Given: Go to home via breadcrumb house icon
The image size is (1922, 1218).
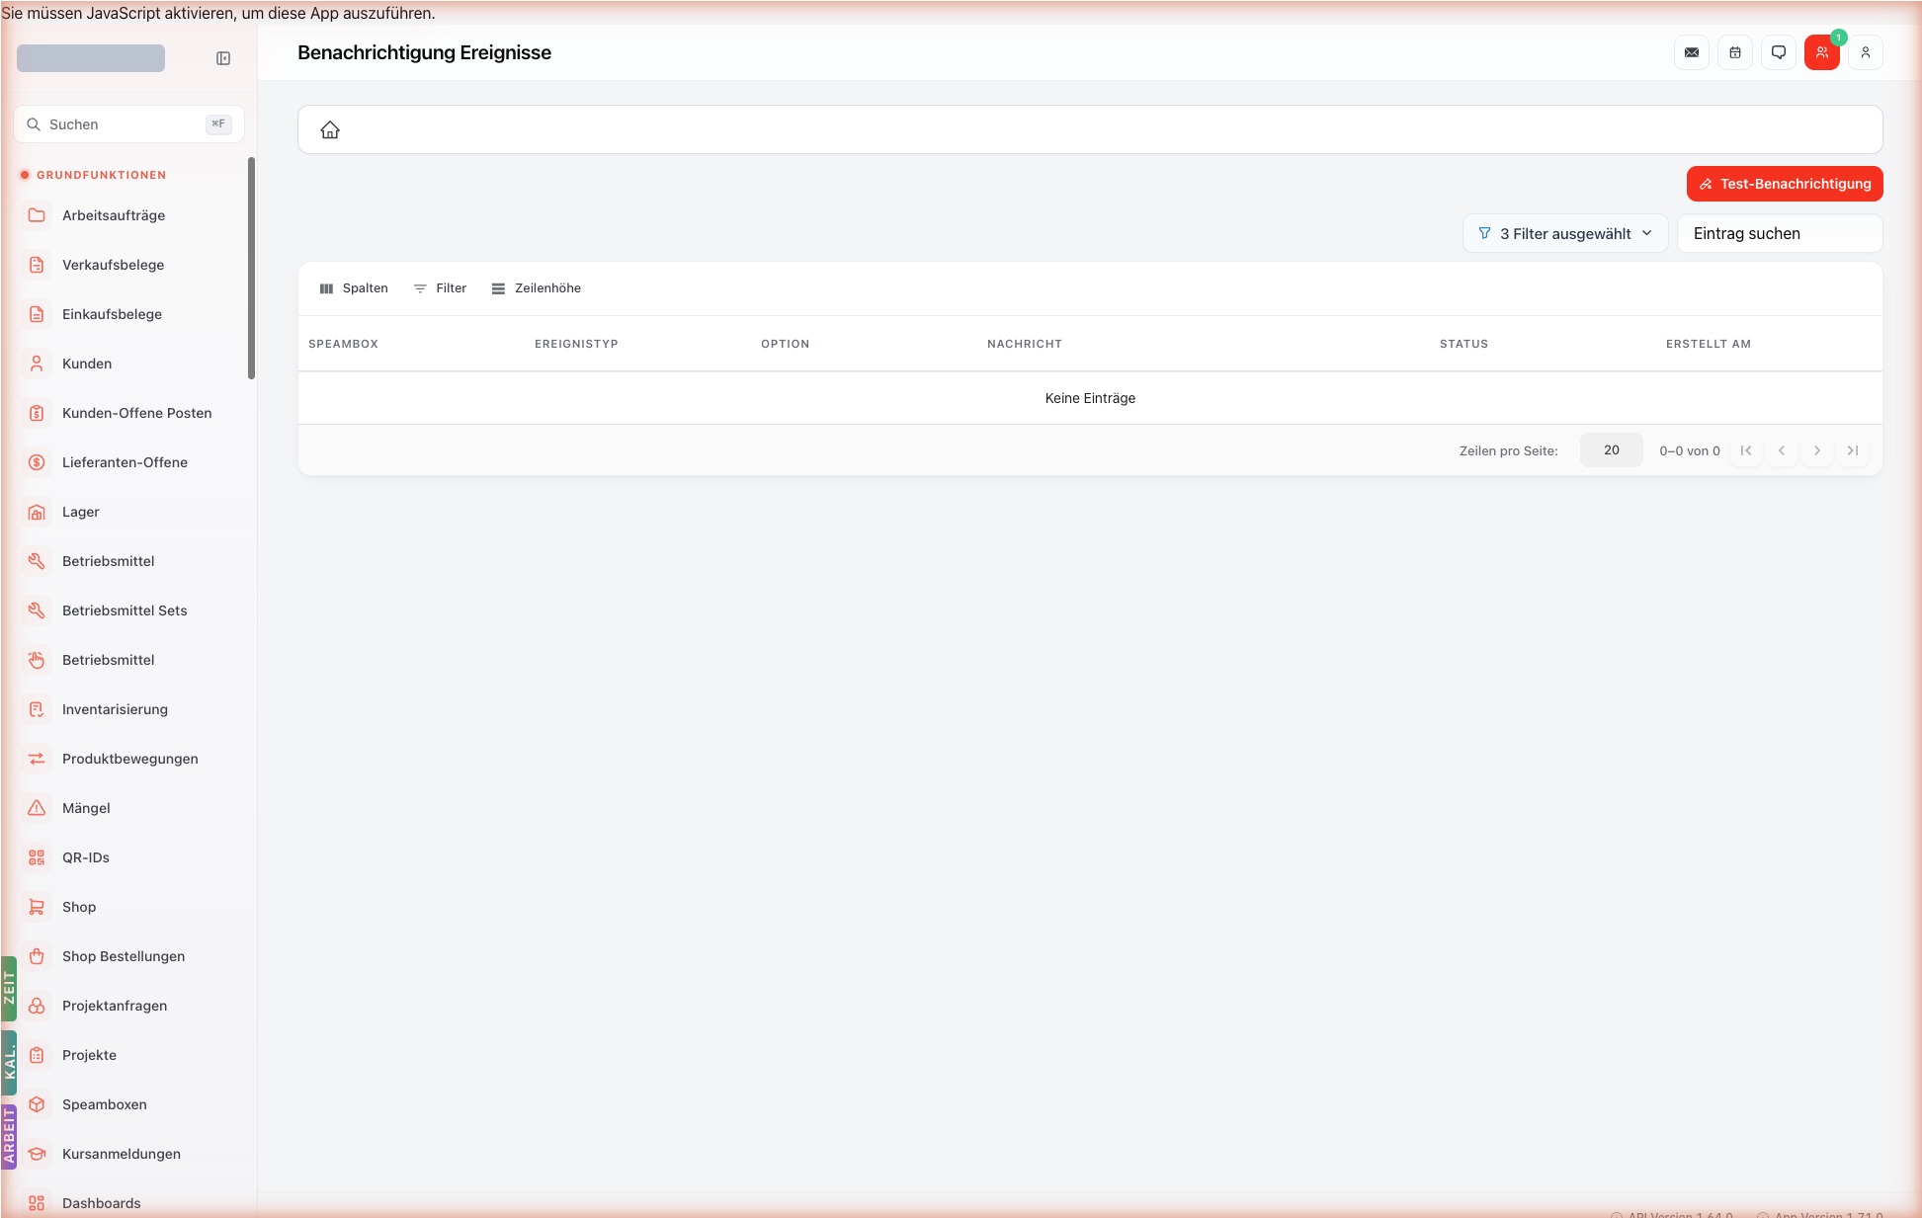Looking at the screenshot, I should click(x=330, y=129).
